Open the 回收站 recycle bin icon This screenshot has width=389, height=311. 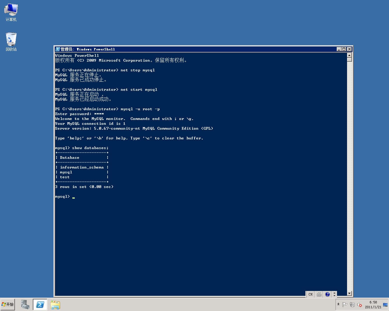pos(11,42)
